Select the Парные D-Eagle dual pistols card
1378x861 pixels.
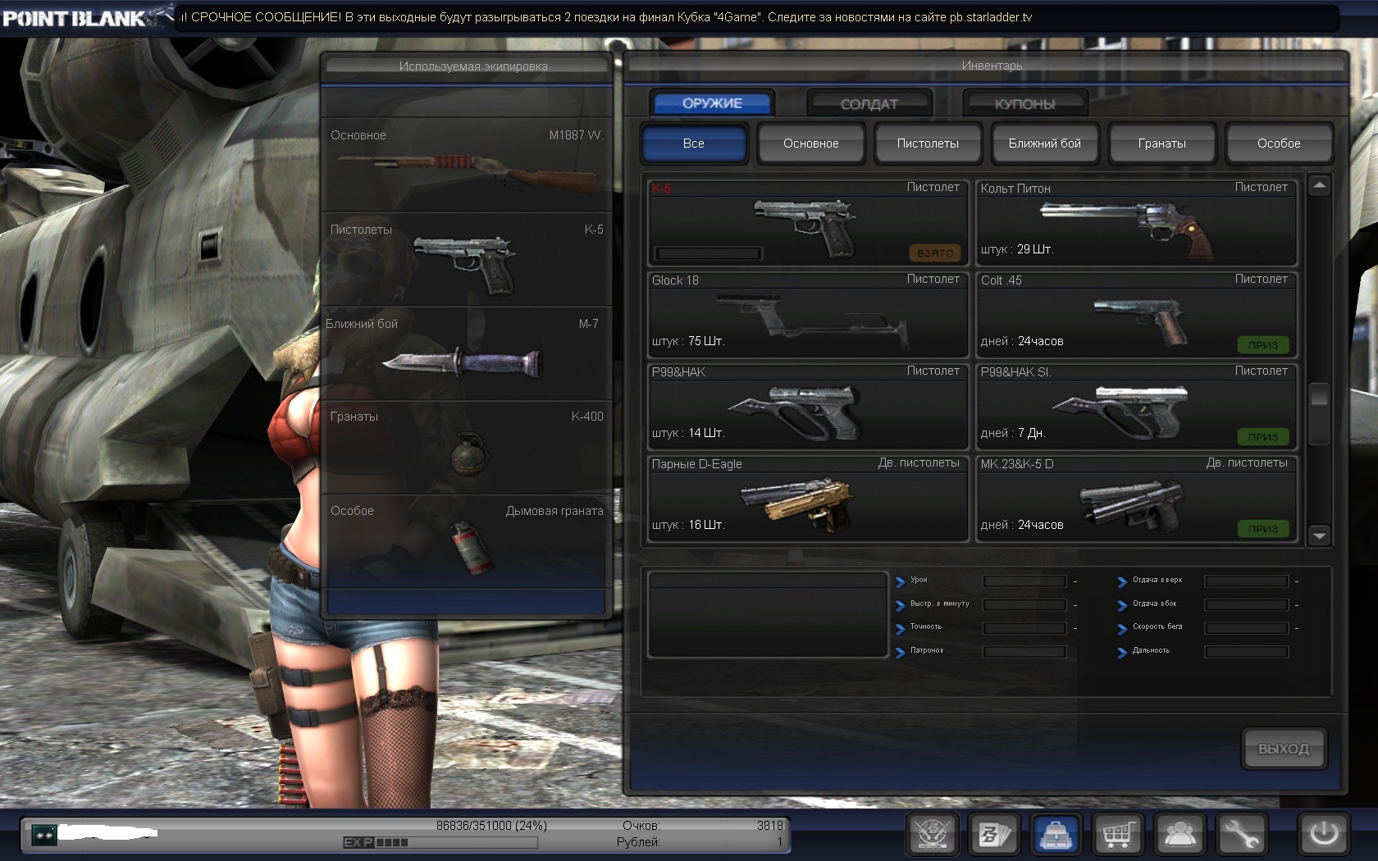[x=808, y=498]
